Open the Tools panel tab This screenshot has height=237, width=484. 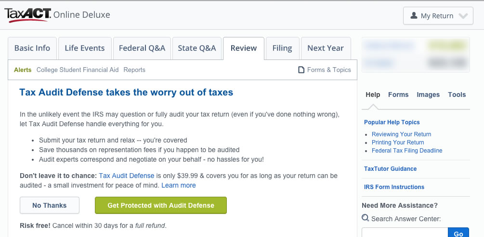pos(457,95)
